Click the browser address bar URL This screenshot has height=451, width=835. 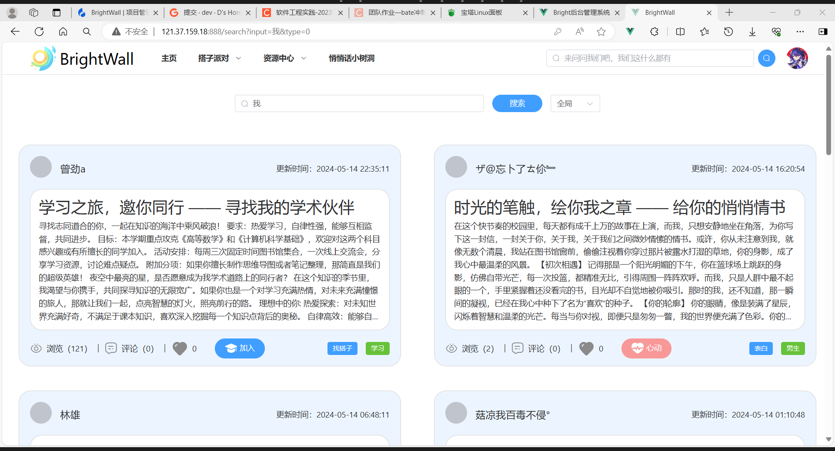(235, 31)
